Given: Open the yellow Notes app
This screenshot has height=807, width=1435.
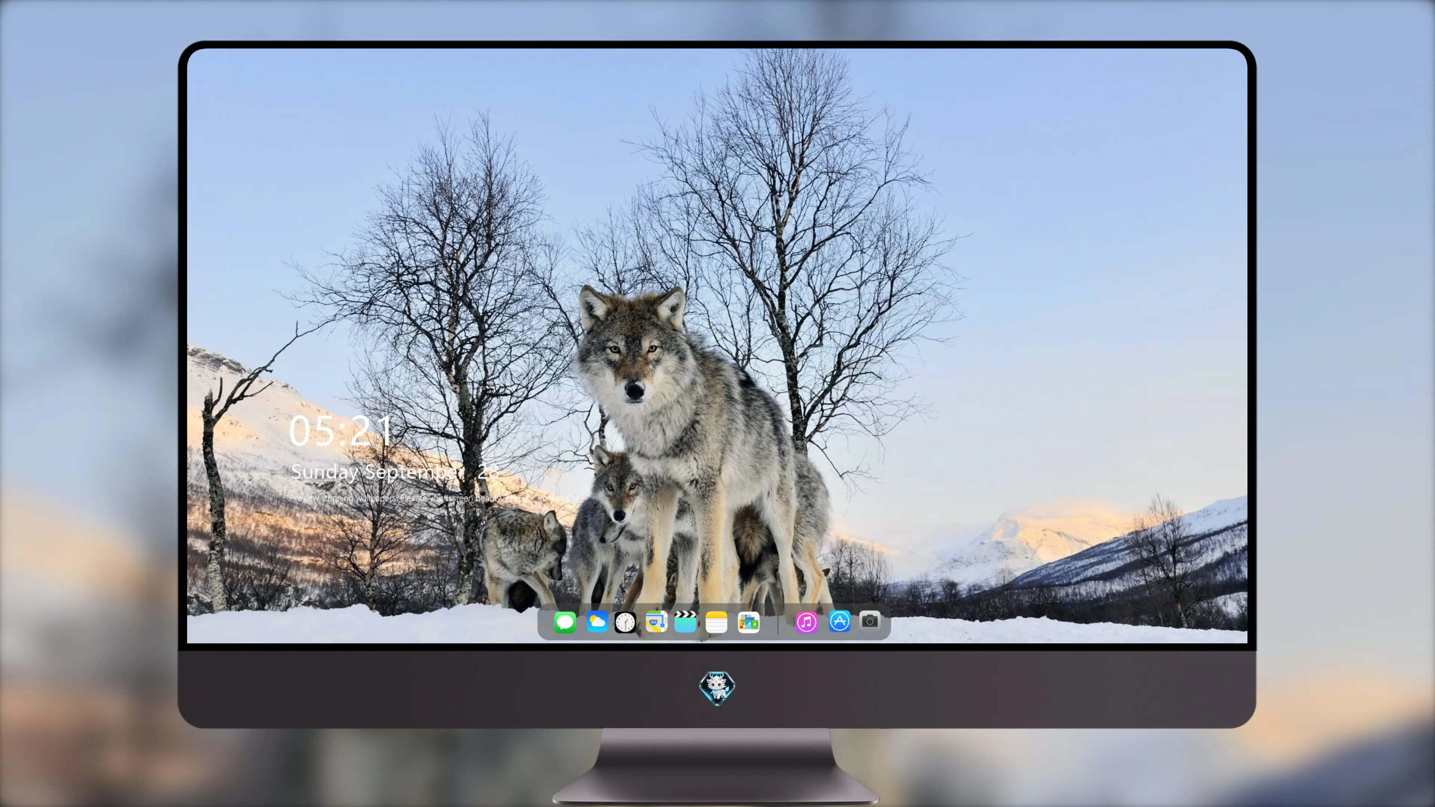Looking at the screenshot, I should point(716,622).
